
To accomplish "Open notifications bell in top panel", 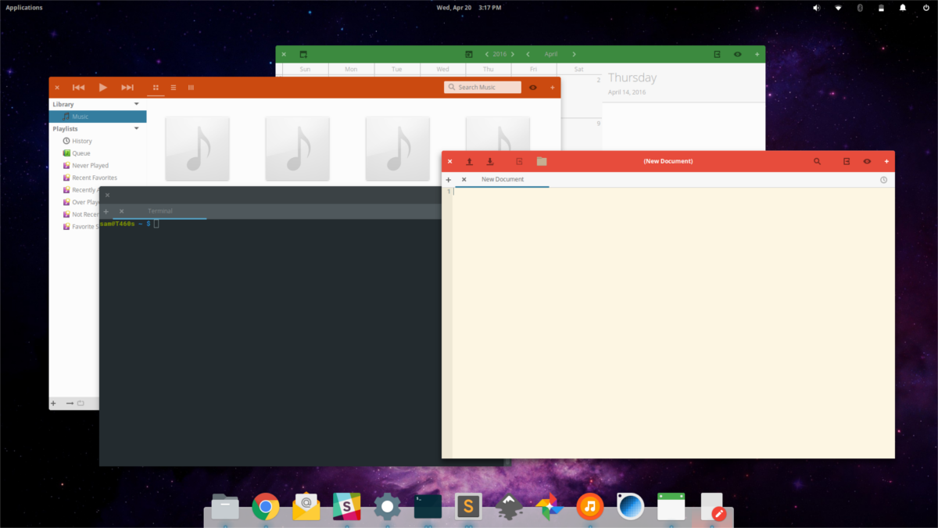I will [903, 7].
